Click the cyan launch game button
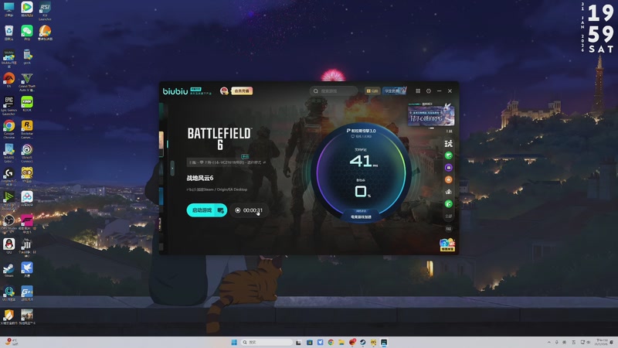 206,210
